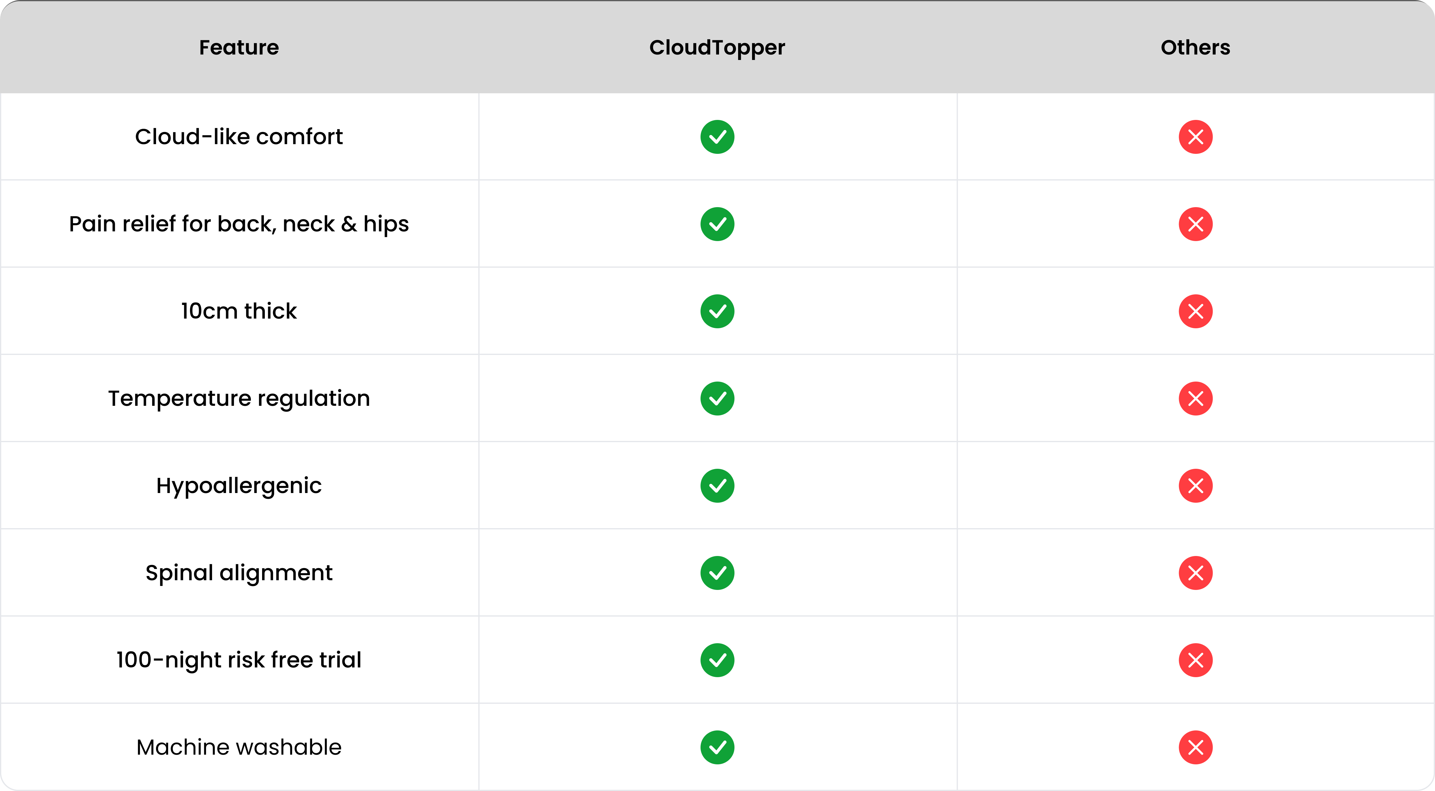1435x791 pixels.
Task: Click the Temperature regulation feature label
Action: pos(239,399)
